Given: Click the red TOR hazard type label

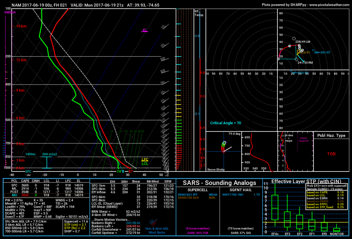Looking at the screenshot, I should tap(331, 154).
